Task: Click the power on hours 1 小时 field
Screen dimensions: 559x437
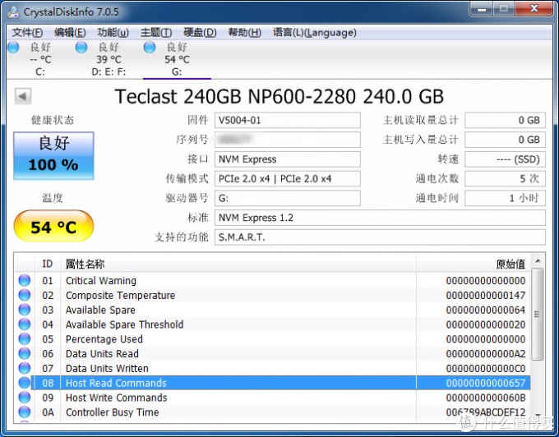Action: tap(506, 198)
